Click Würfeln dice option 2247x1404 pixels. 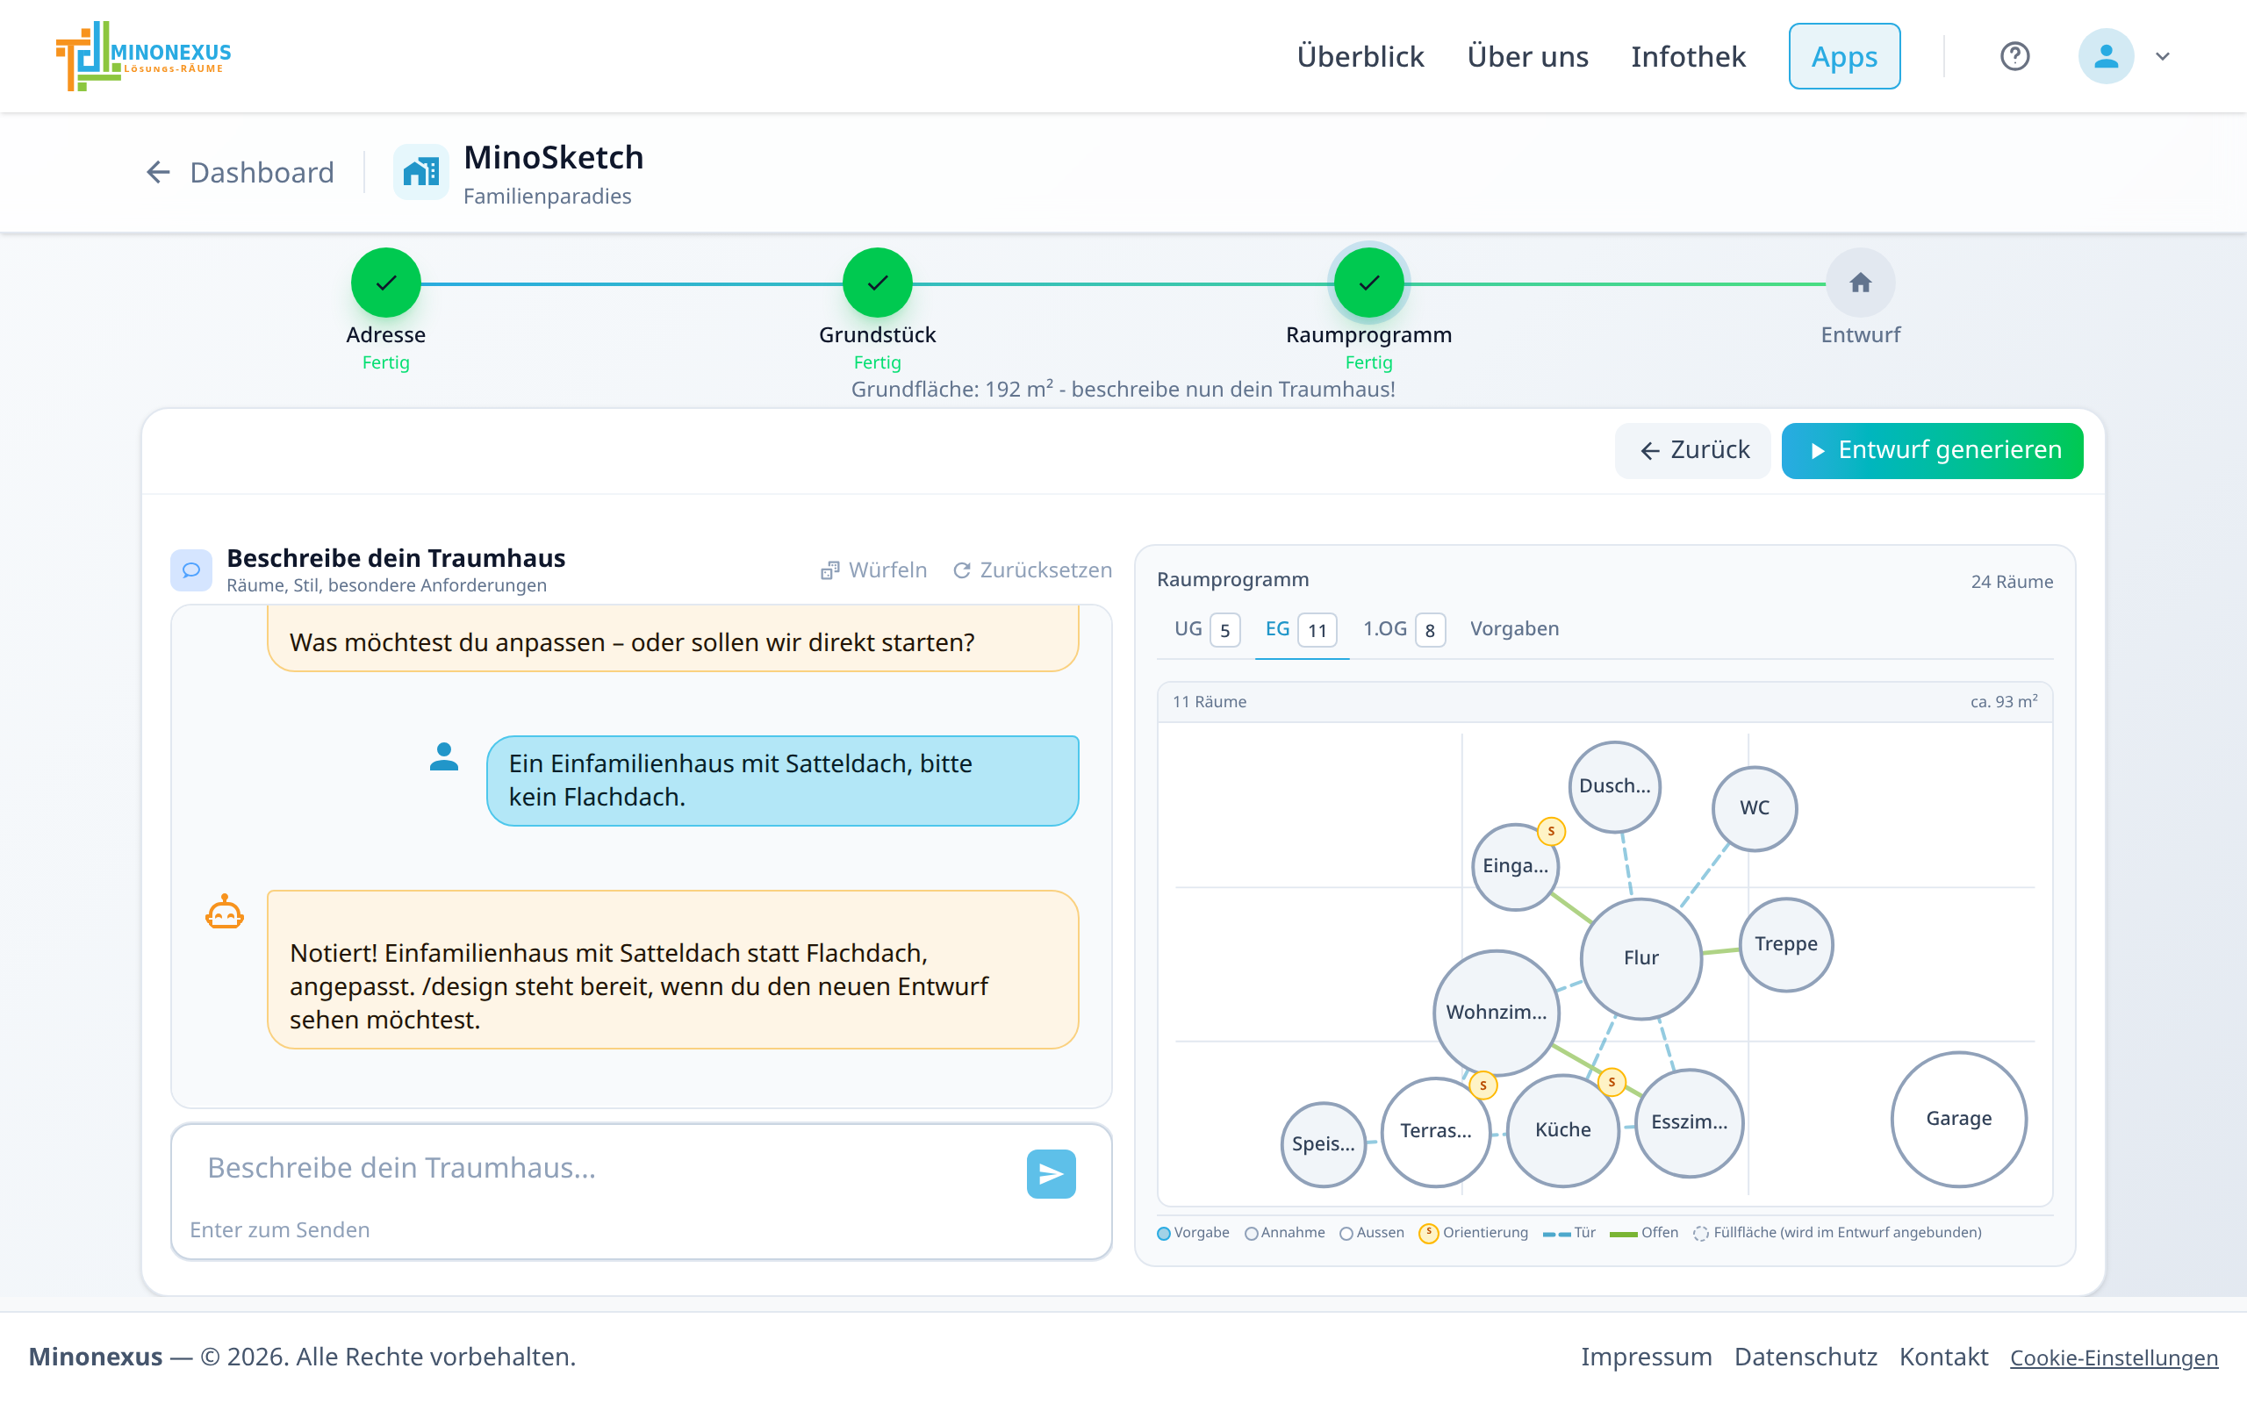point(873,569)
